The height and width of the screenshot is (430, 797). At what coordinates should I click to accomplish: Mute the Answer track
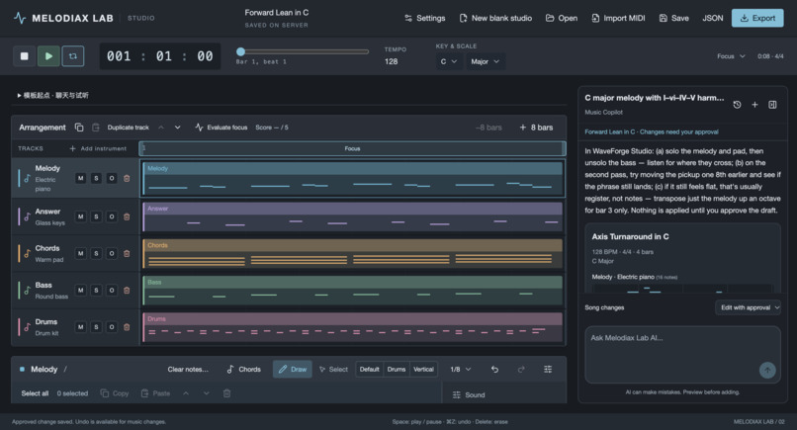pyautogui.click(x=80, y=216)
